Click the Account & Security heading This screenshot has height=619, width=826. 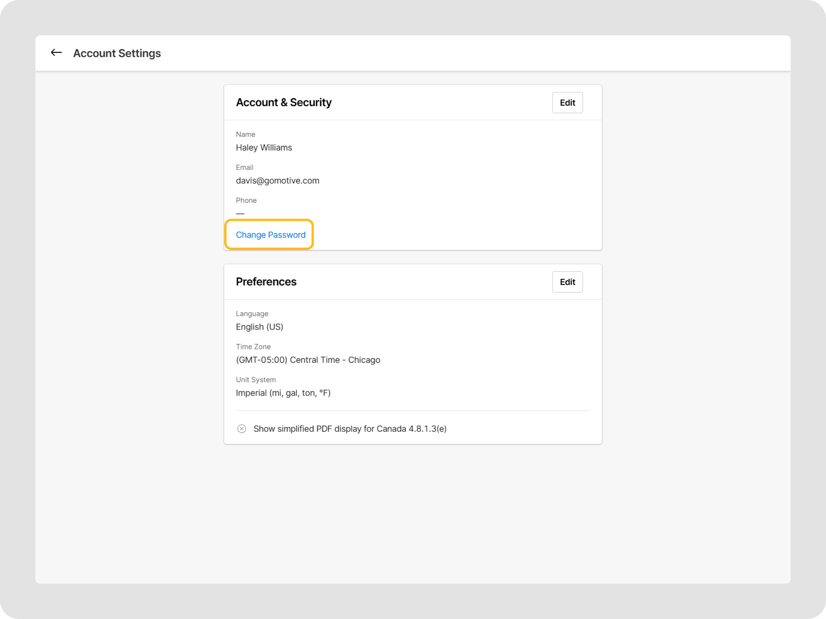pos(283,102)
